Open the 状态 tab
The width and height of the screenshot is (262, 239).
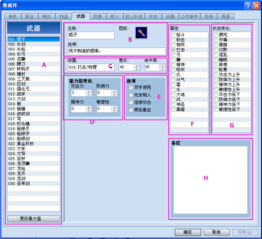pyautogui.click(x=153, y=16)
